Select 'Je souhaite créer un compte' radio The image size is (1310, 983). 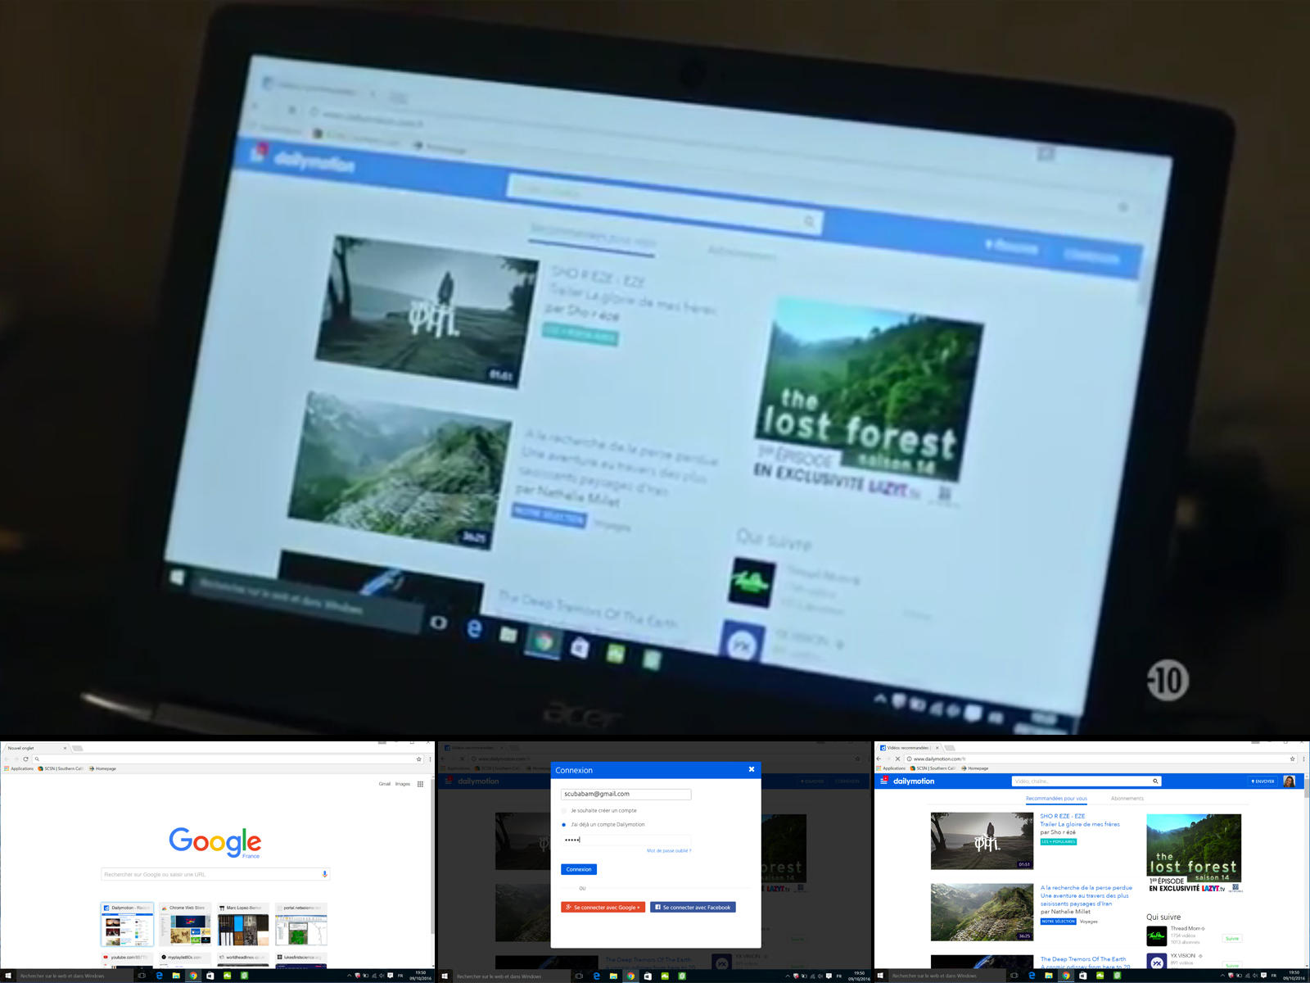(563, 810)
